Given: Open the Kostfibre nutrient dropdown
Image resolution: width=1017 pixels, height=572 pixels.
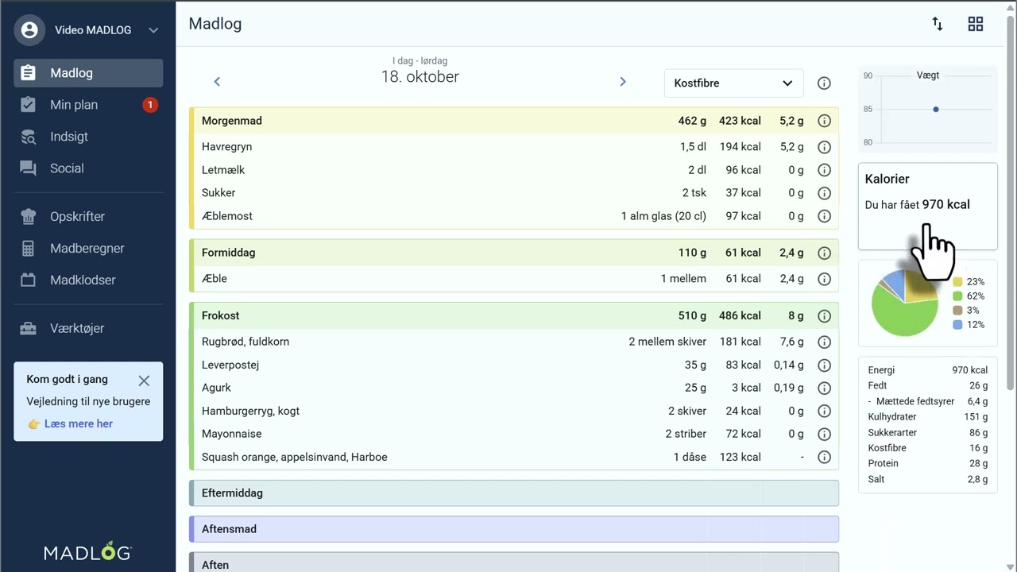Looking at the screenshot, I should click(733, 83).
